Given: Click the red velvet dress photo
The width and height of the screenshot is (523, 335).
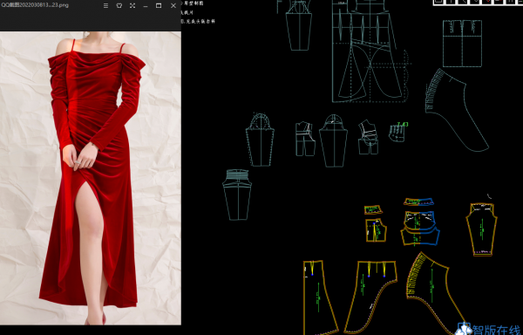Looking at the screenshot, I should [x=91, y=178].
